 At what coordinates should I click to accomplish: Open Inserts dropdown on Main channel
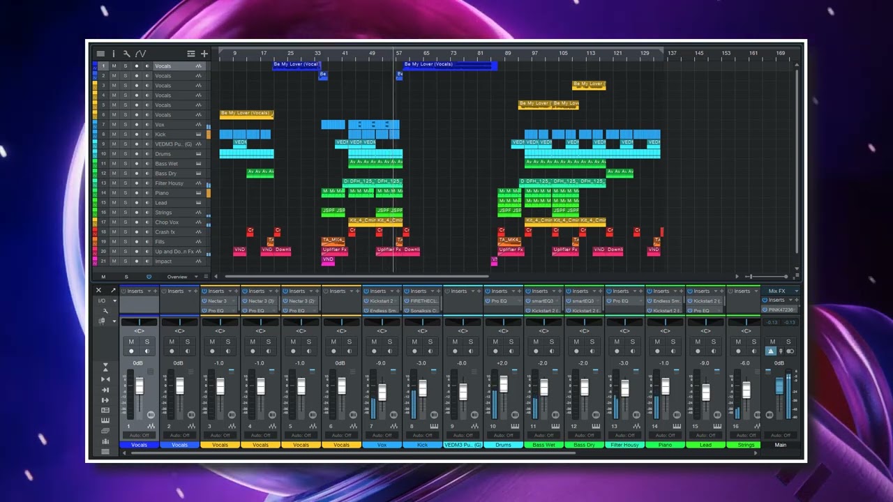(x=790, y=301)
